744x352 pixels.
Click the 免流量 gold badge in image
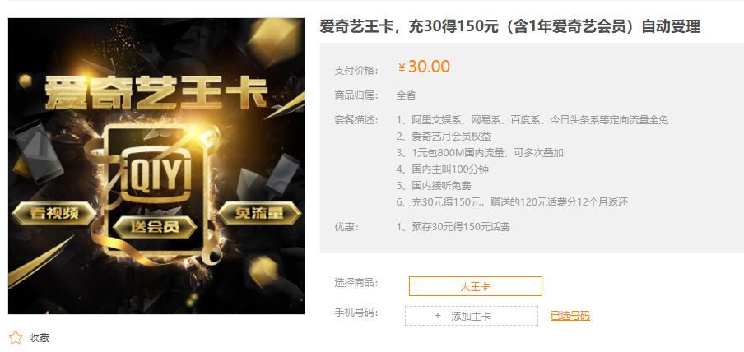(x=259, y=214)
